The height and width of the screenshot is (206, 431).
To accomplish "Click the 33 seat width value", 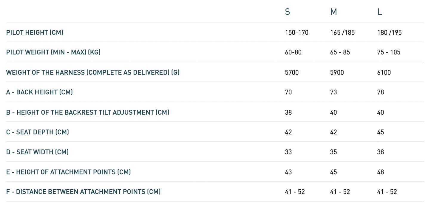I will click(288, 152).
